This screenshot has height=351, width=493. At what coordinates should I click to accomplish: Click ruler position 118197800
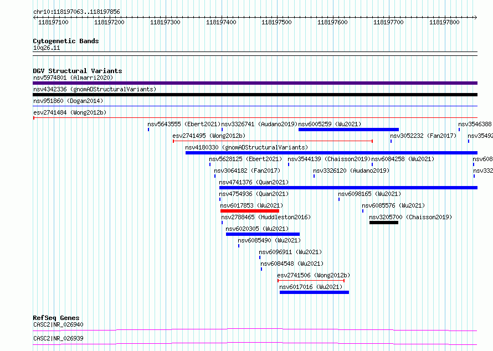click(x=444, y=22)
